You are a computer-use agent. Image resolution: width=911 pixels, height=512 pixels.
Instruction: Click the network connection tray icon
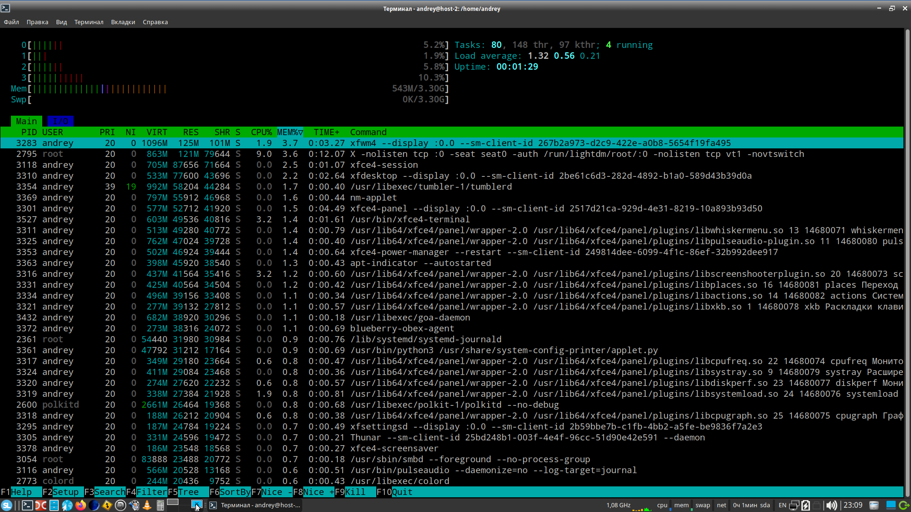[x=794, y=505]
